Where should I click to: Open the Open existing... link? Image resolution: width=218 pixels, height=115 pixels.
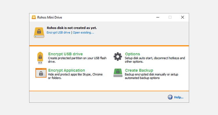pos(83,33)
